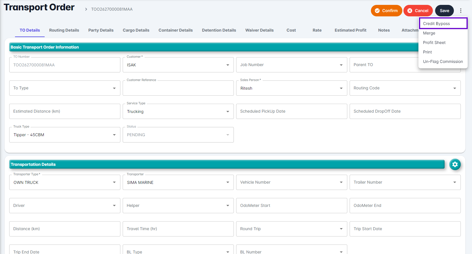Focus the Scheduled PickUp Date field
The image size is (472, 254).
click(291, 111)
